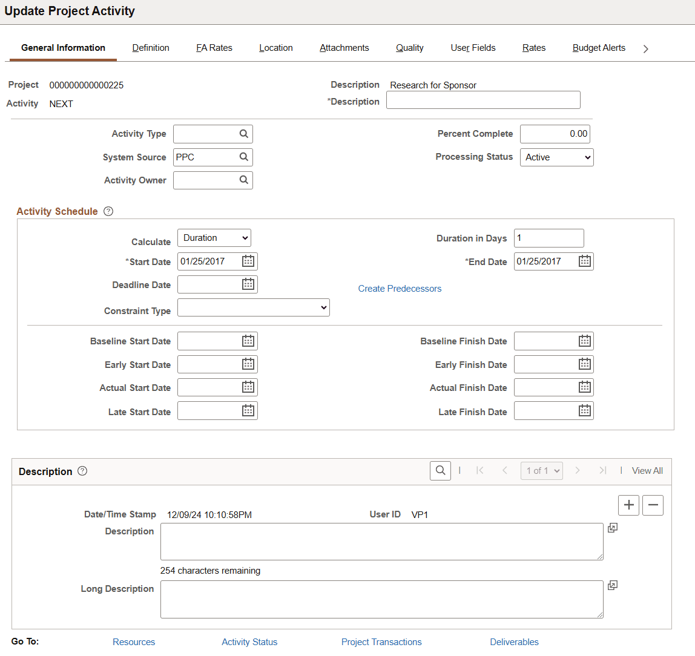695x656 pixels.
Task: Open the Start Date calendar picker
Action: click(248, 261)
